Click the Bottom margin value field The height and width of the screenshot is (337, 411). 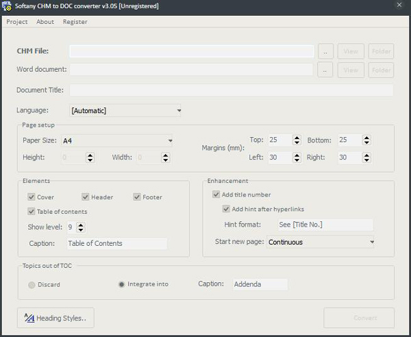point(350,140)
